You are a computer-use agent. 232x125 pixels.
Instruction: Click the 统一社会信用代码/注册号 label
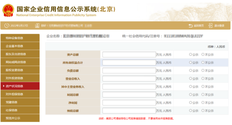[x=142, y=36]
